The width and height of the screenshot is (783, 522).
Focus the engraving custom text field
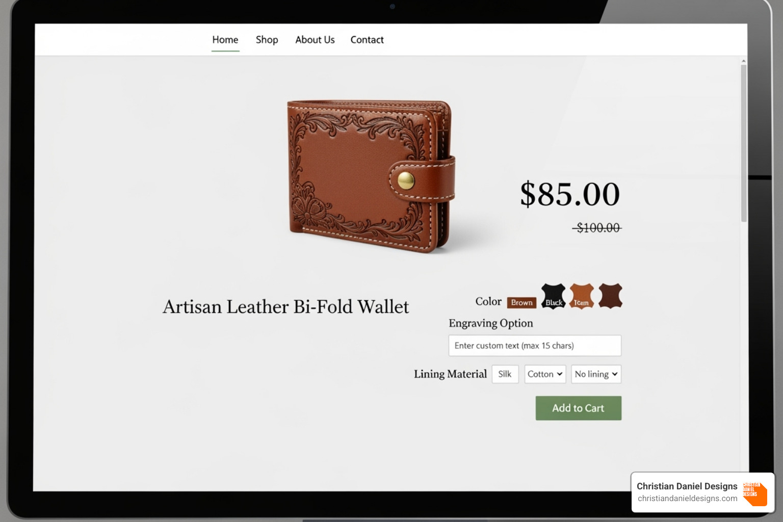click(535, 346)
